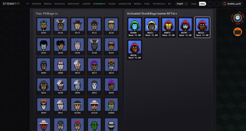
Task: Select PitBoy #616 with 3D glasses
Action: tap(77, 66)
